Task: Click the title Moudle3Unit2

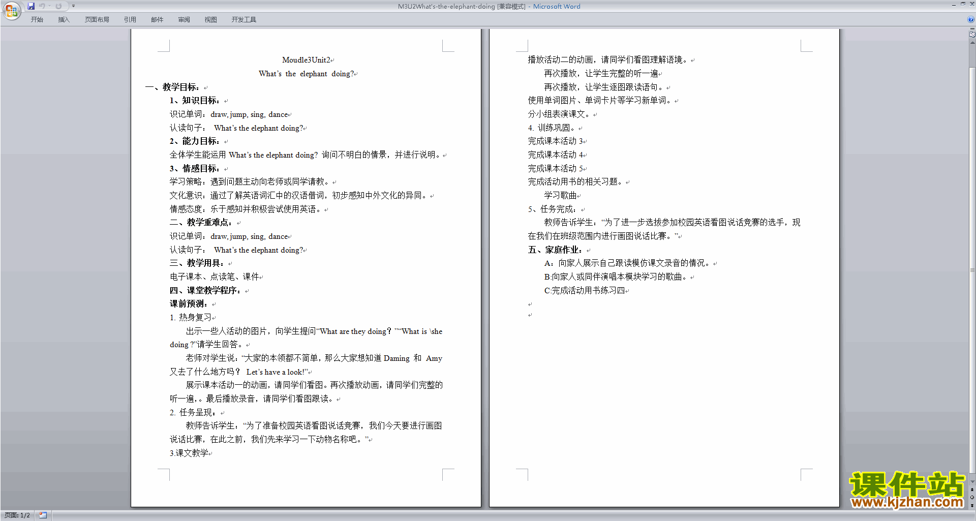Action: (306, 60)
